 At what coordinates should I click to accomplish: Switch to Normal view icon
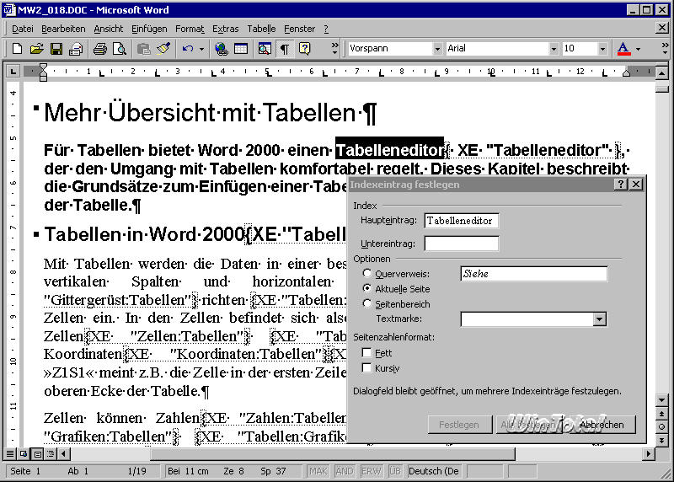point(10,453)
